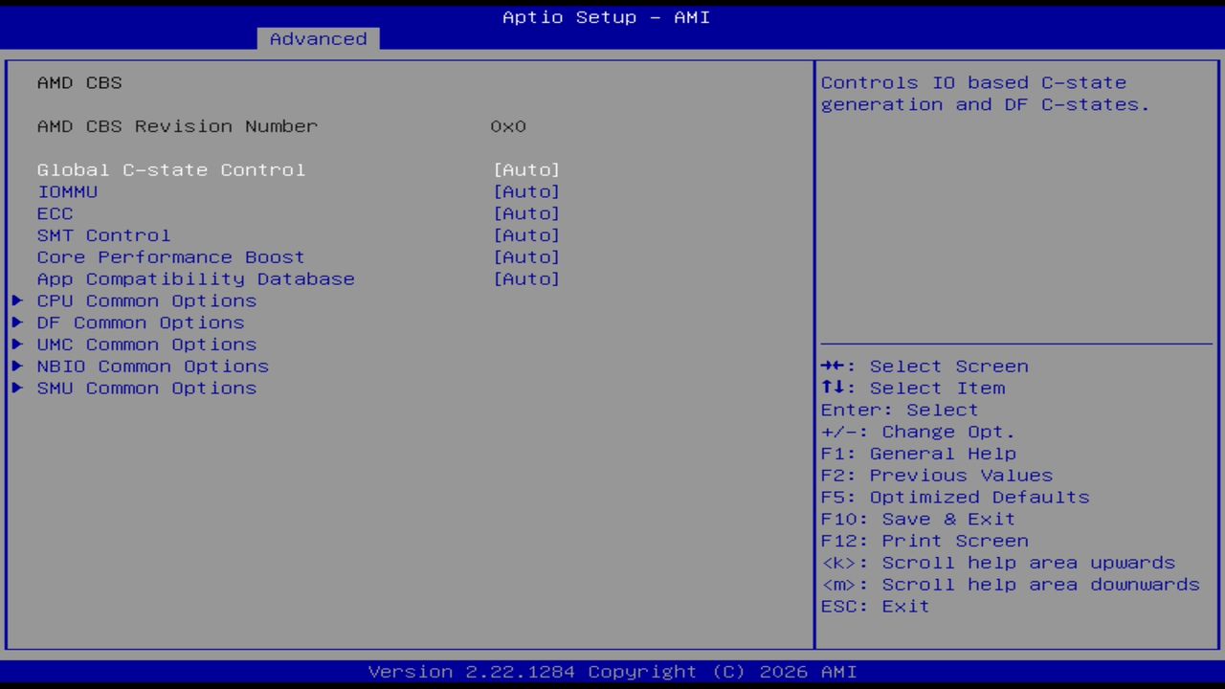Open IOMMU Auto value selector
The width and height of the screenshot is (1225, 689).
pyautogui.click(x=526, y=191)
